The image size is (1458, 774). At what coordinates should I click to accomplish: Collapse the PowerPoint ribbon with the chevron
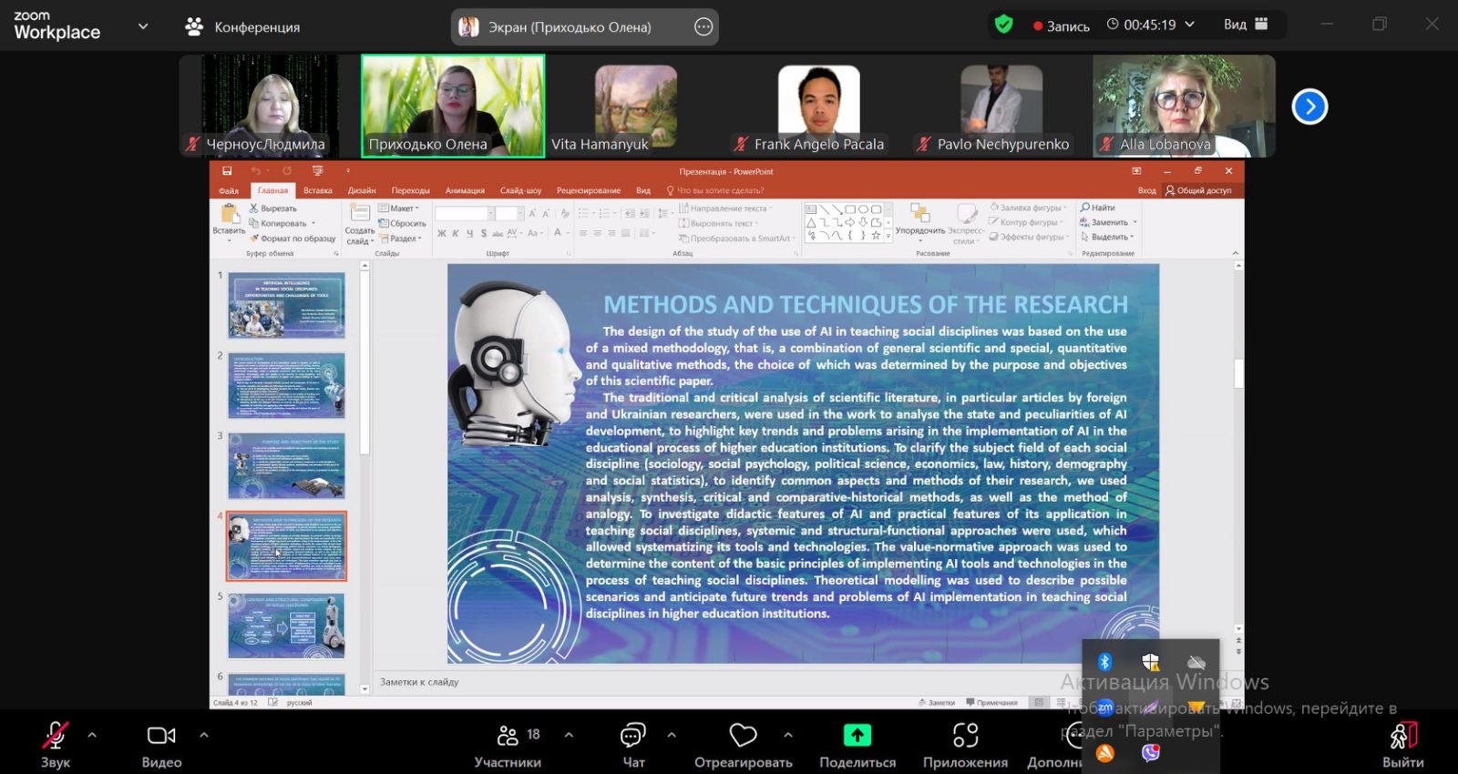1235,253
